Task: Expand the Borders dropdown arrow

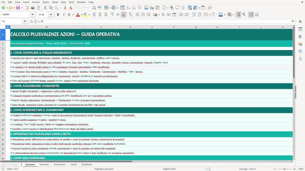Action: (209, 15)
